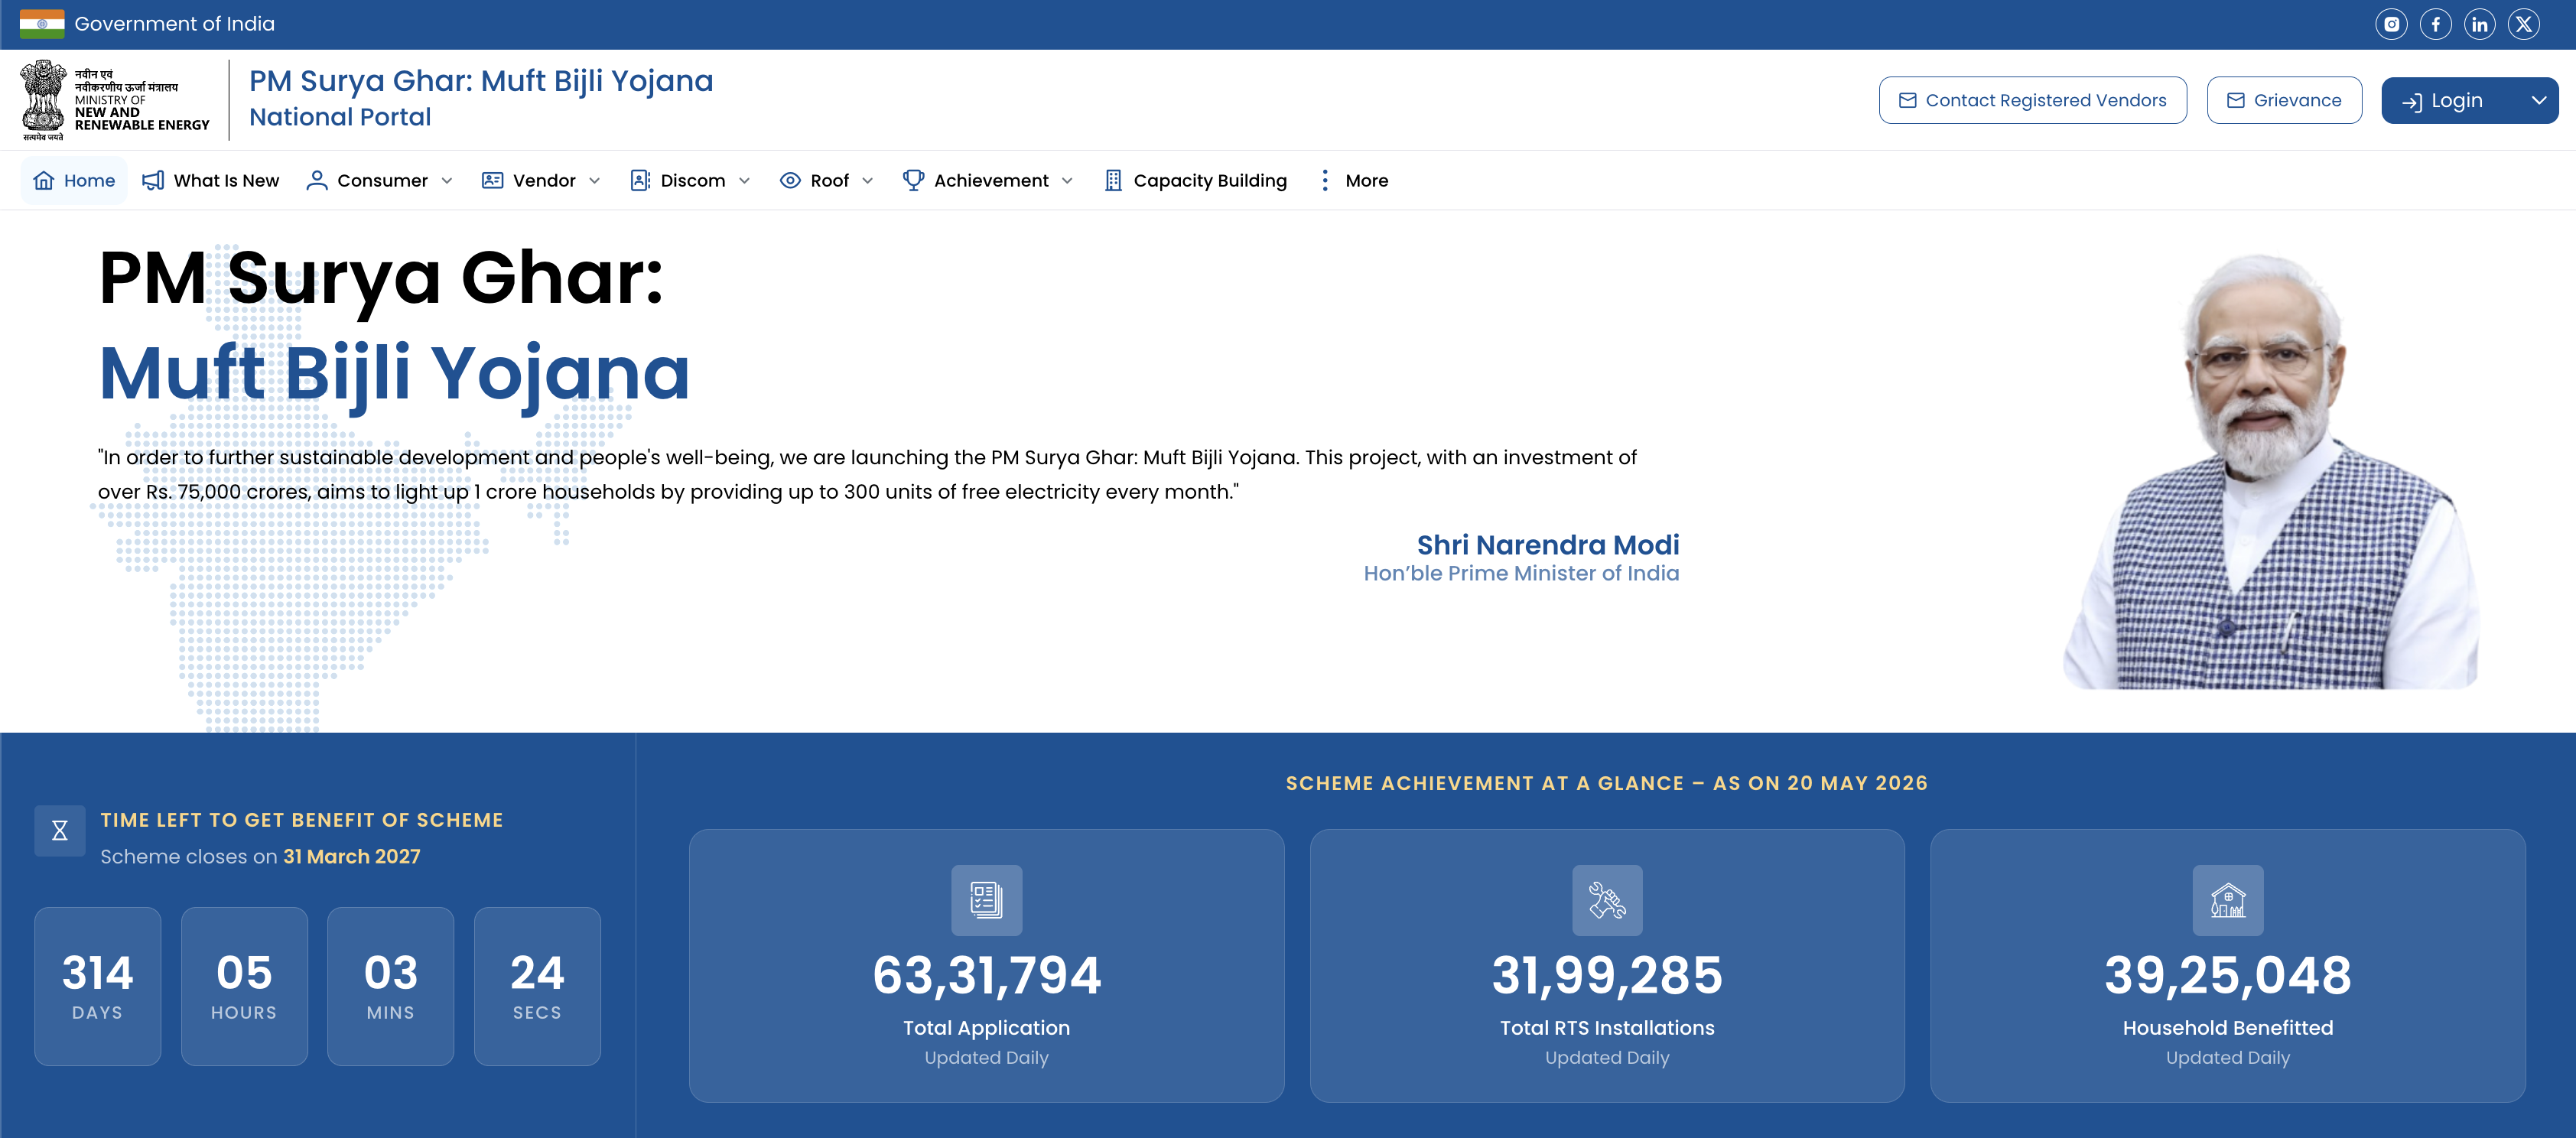This screenshot has height=1138, width=2576.
Task: Click the hourglass timer icon
Action: 60,831
